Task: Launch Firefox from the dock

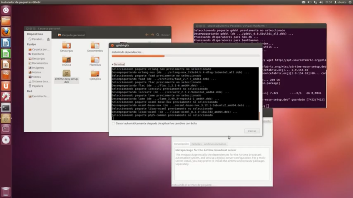Action: click(x=6, y=32)
